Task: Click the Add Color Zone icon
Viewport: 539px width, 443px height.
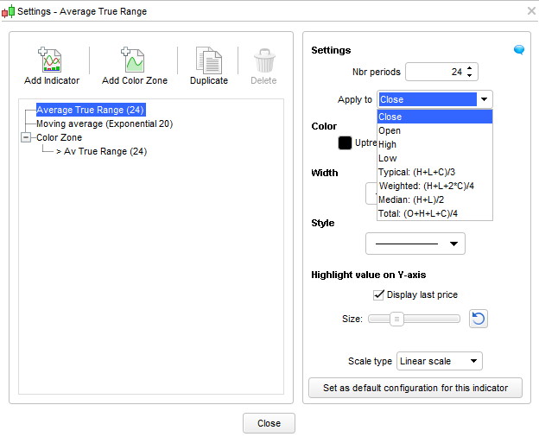Action: tap(134, 60)
